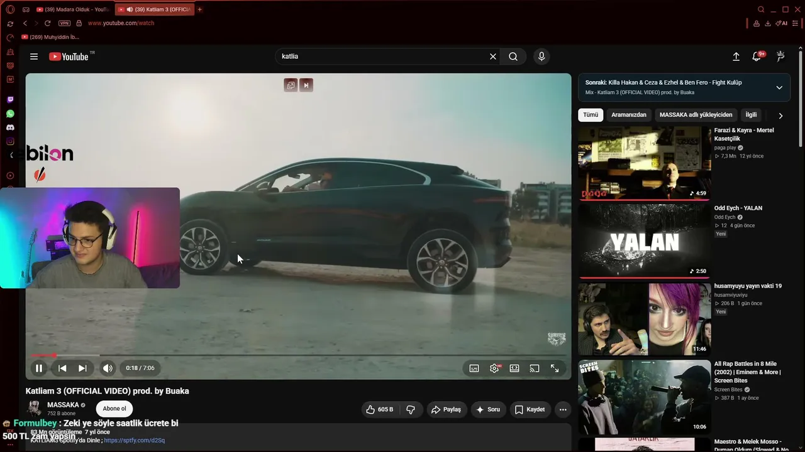Open WhatsApp in the Opera sidebar

(x=10, y=114)
